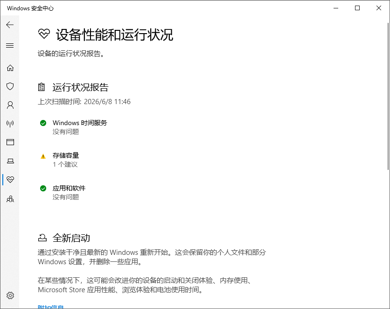
Task: Open Family options people icon
Action: pyautogui.click(x=10, y=199)
